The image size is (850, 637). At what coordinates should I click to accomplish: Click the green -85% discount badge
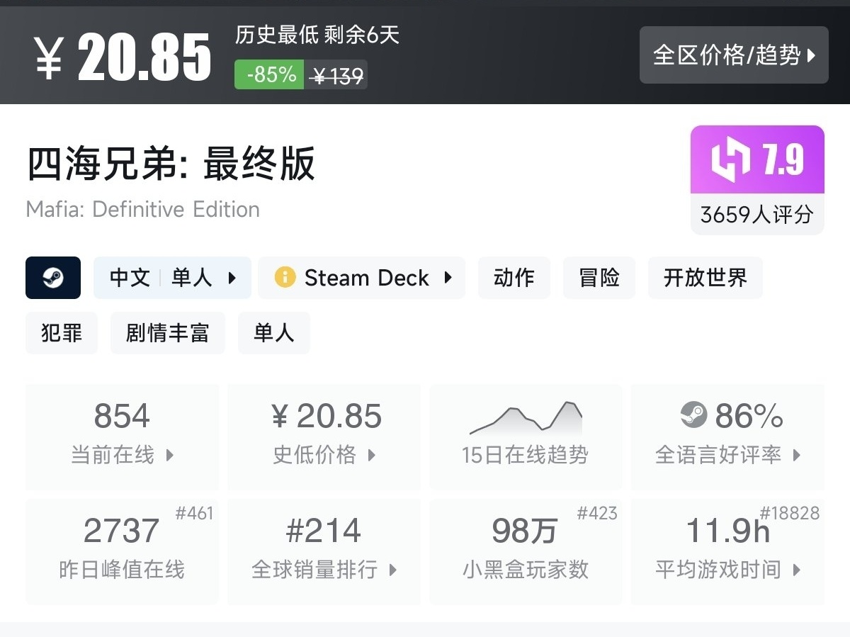coord(270,74)
